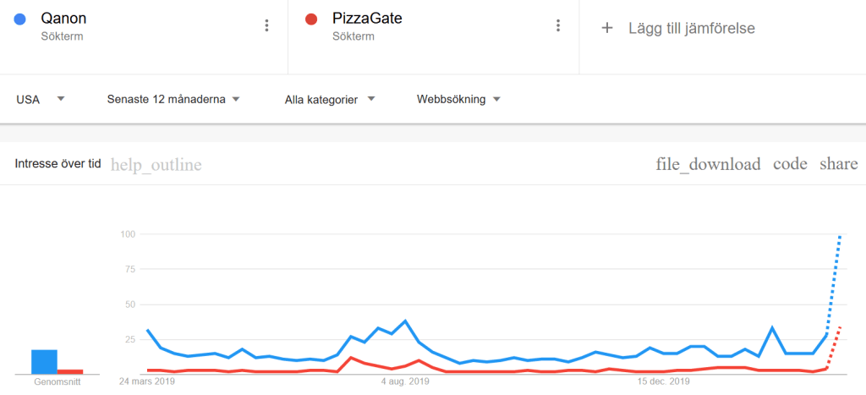Open the code embed option

(790, 164)
